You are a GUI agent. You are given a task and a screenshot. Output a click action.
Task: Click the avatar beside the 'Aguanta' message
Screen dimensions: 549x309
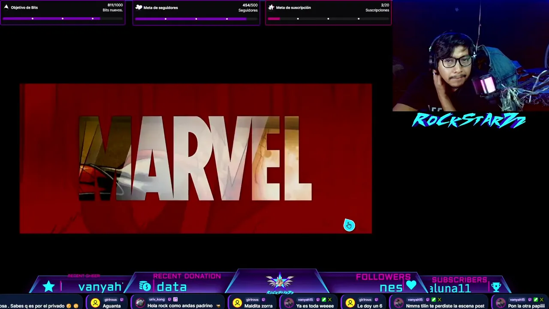pyautogui.click(x=95, y=303)
